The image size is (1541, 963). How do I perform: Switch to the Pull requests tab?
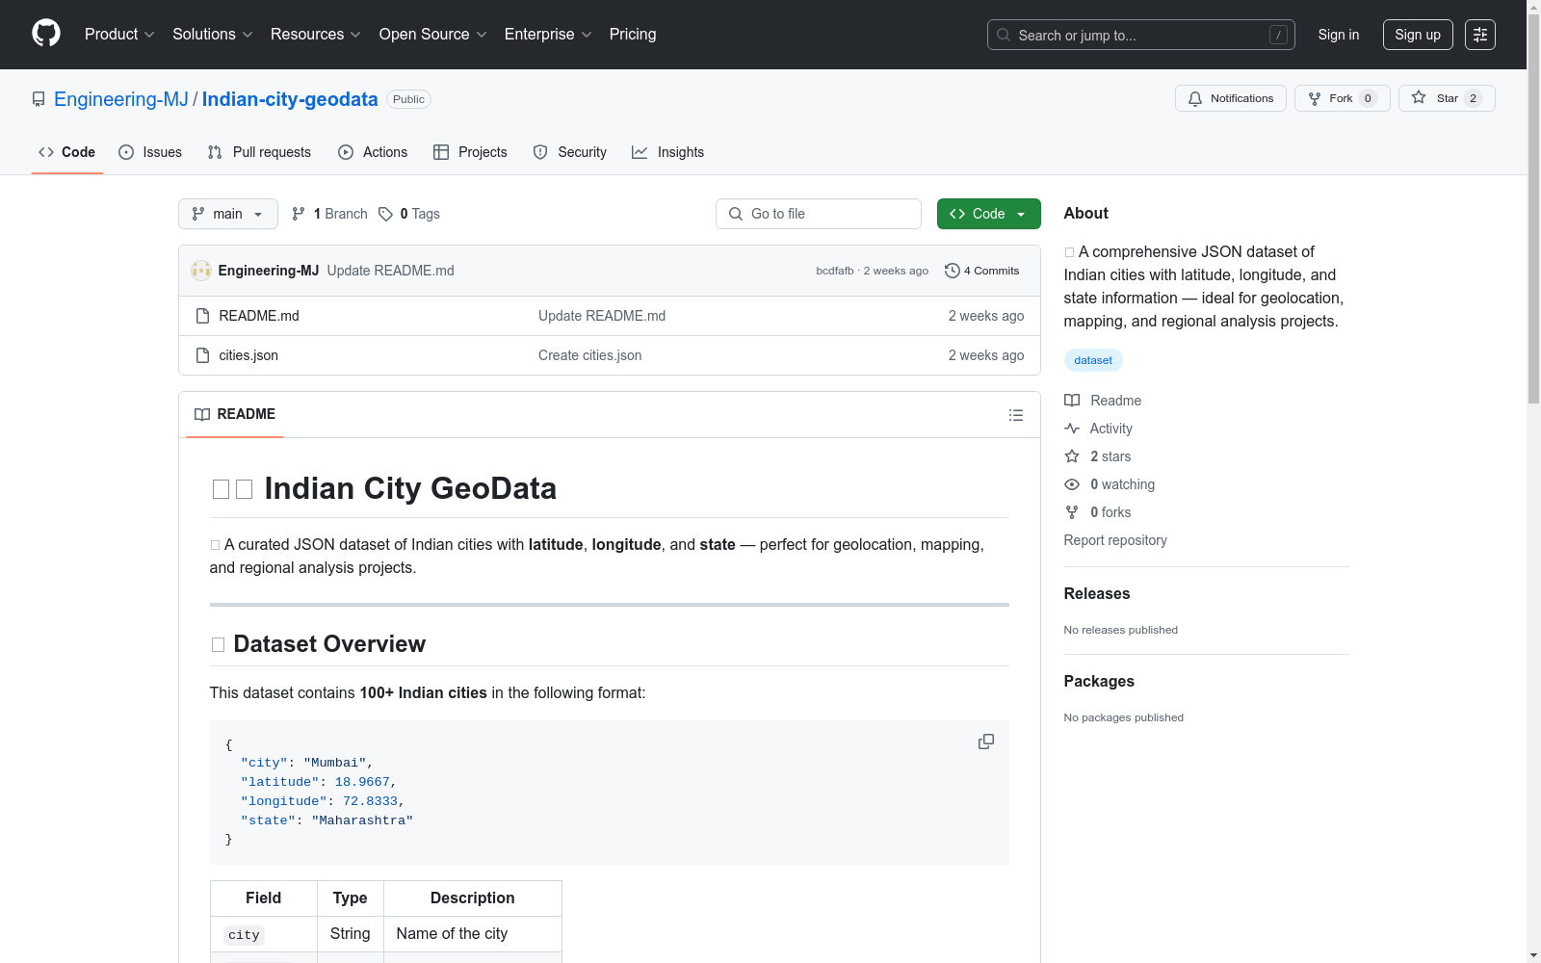coord(259,152)
